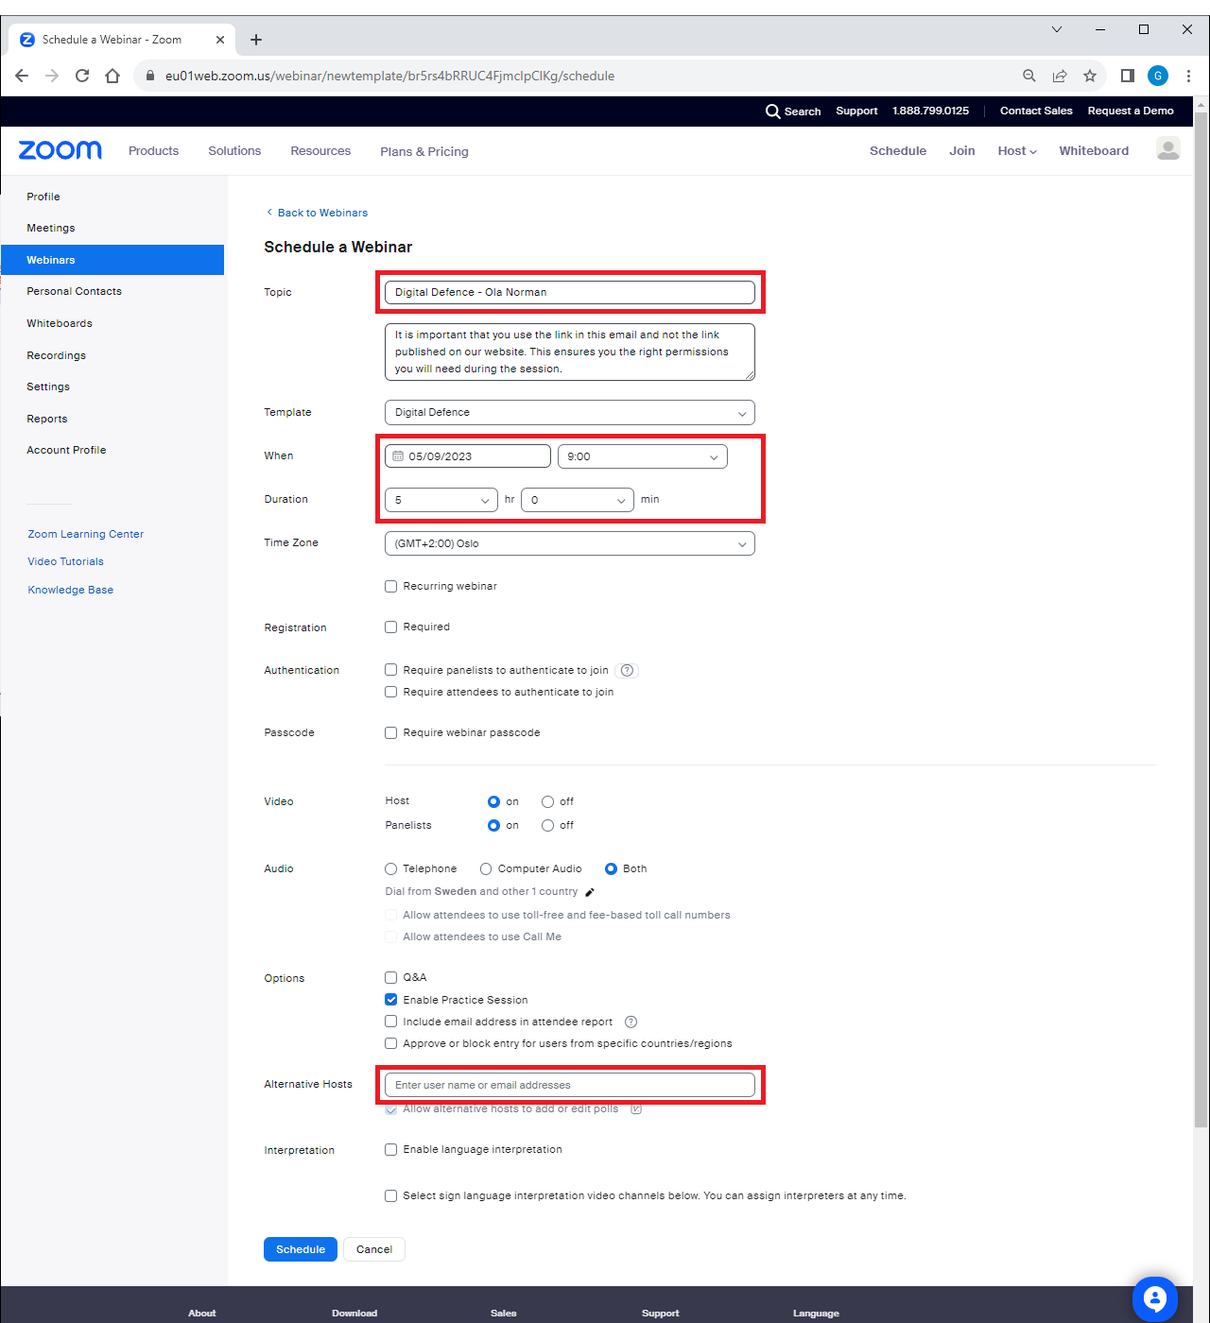Toggle browser side panel icon
The height and width of the screenshot is (1323, 1210).
click(x=1128, y=76)
